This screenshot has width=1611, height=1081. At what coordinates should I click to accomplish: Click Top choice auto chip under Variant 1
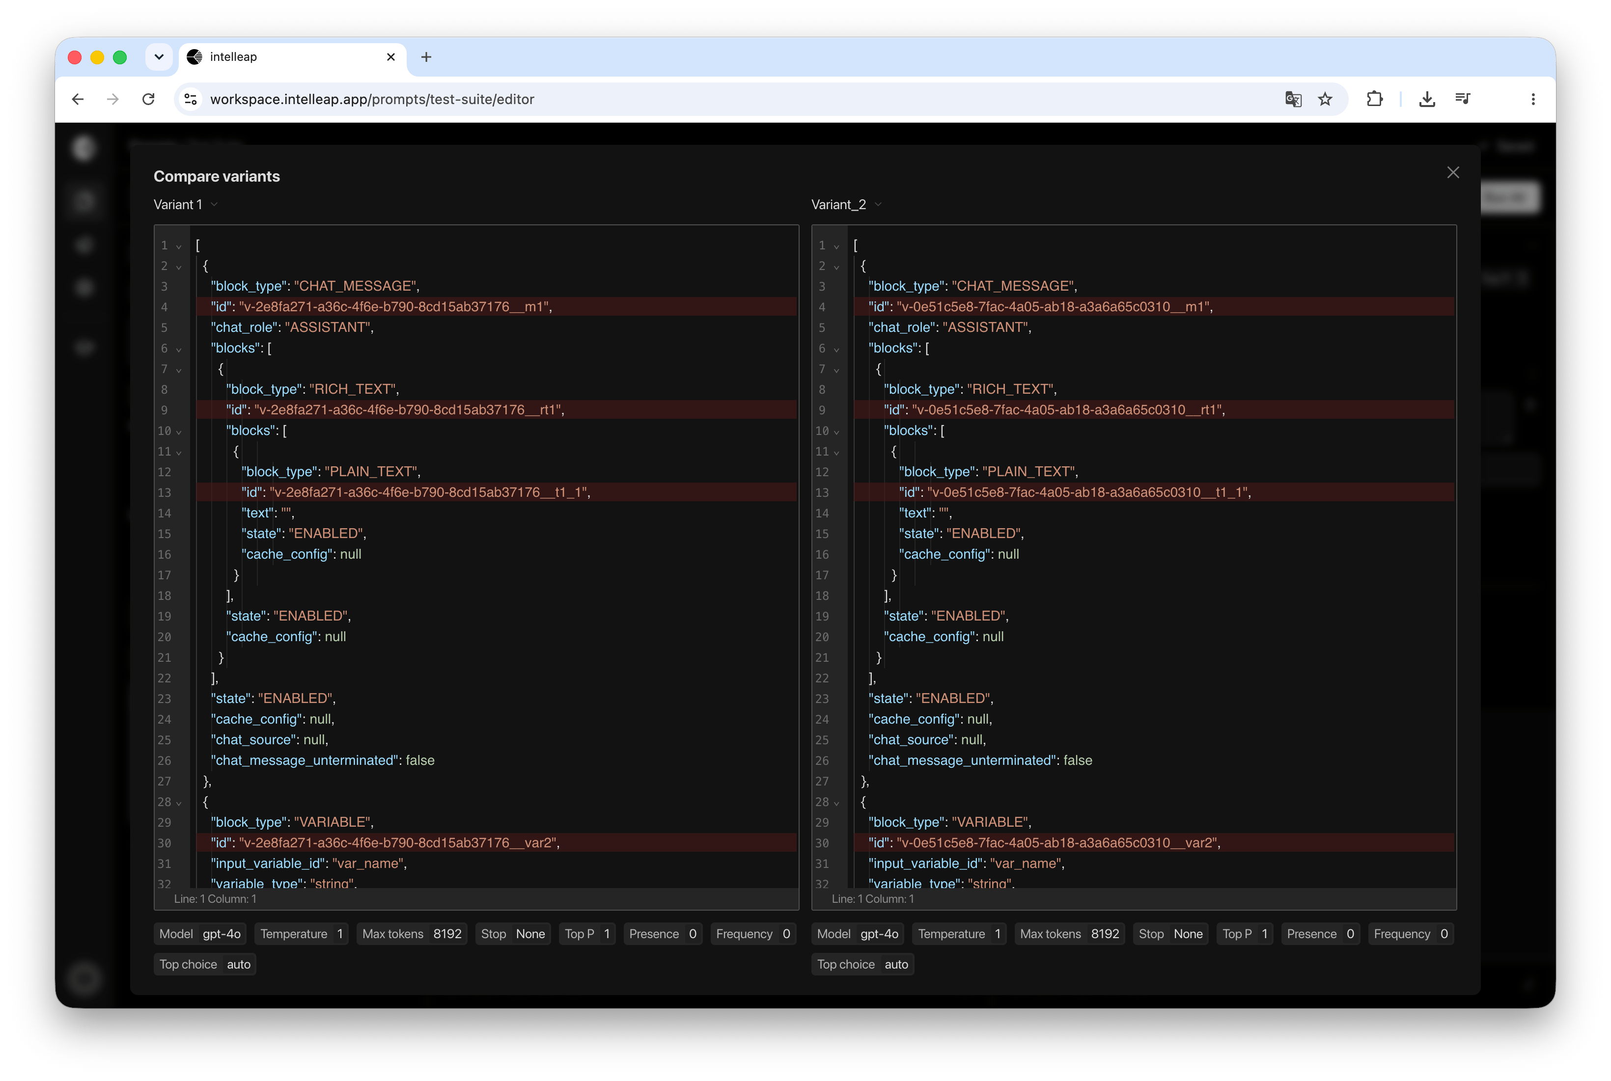(205, 964)
